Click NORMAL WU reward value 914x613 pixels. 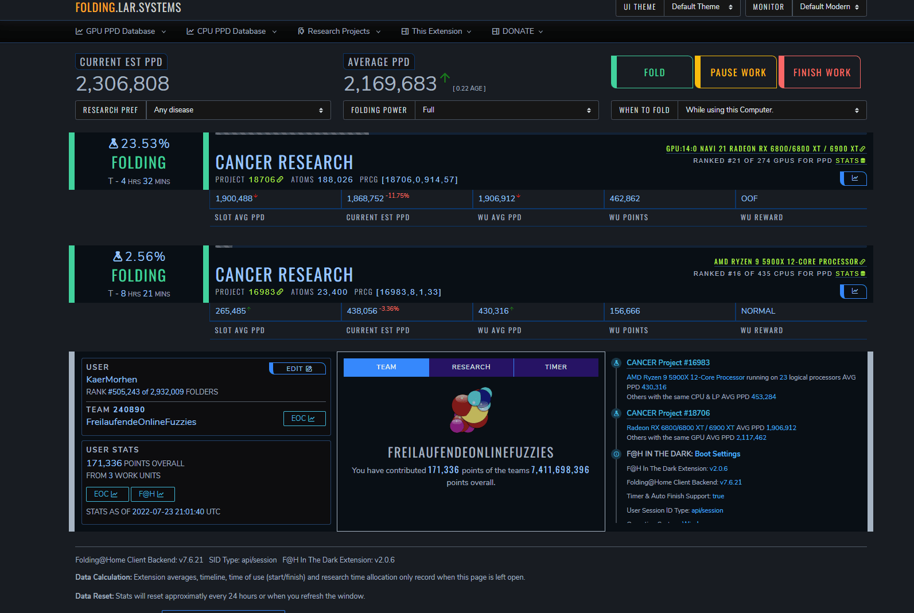coord(758,311)
